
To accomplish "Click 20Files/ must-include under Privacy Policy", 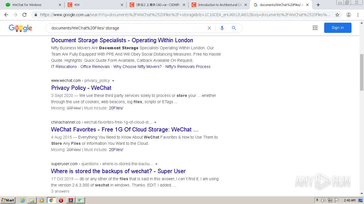I will [116, 108].
